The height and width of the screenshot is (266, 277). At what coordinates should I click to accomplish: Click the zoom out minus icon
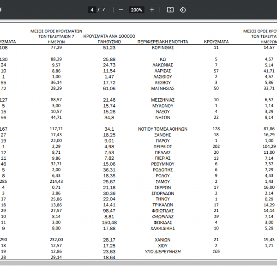point(121,10)
